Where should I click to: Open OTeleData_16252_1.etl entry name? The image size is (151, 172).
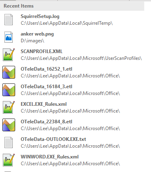coord(47,69)
